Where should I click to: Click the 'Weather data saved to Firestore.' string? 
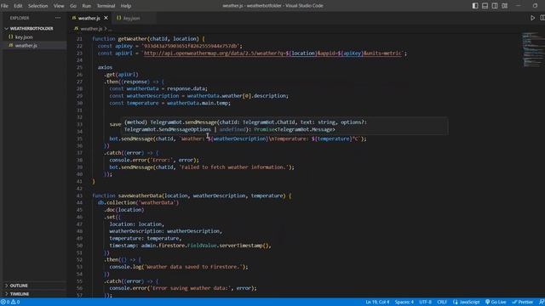click(194, 267)
